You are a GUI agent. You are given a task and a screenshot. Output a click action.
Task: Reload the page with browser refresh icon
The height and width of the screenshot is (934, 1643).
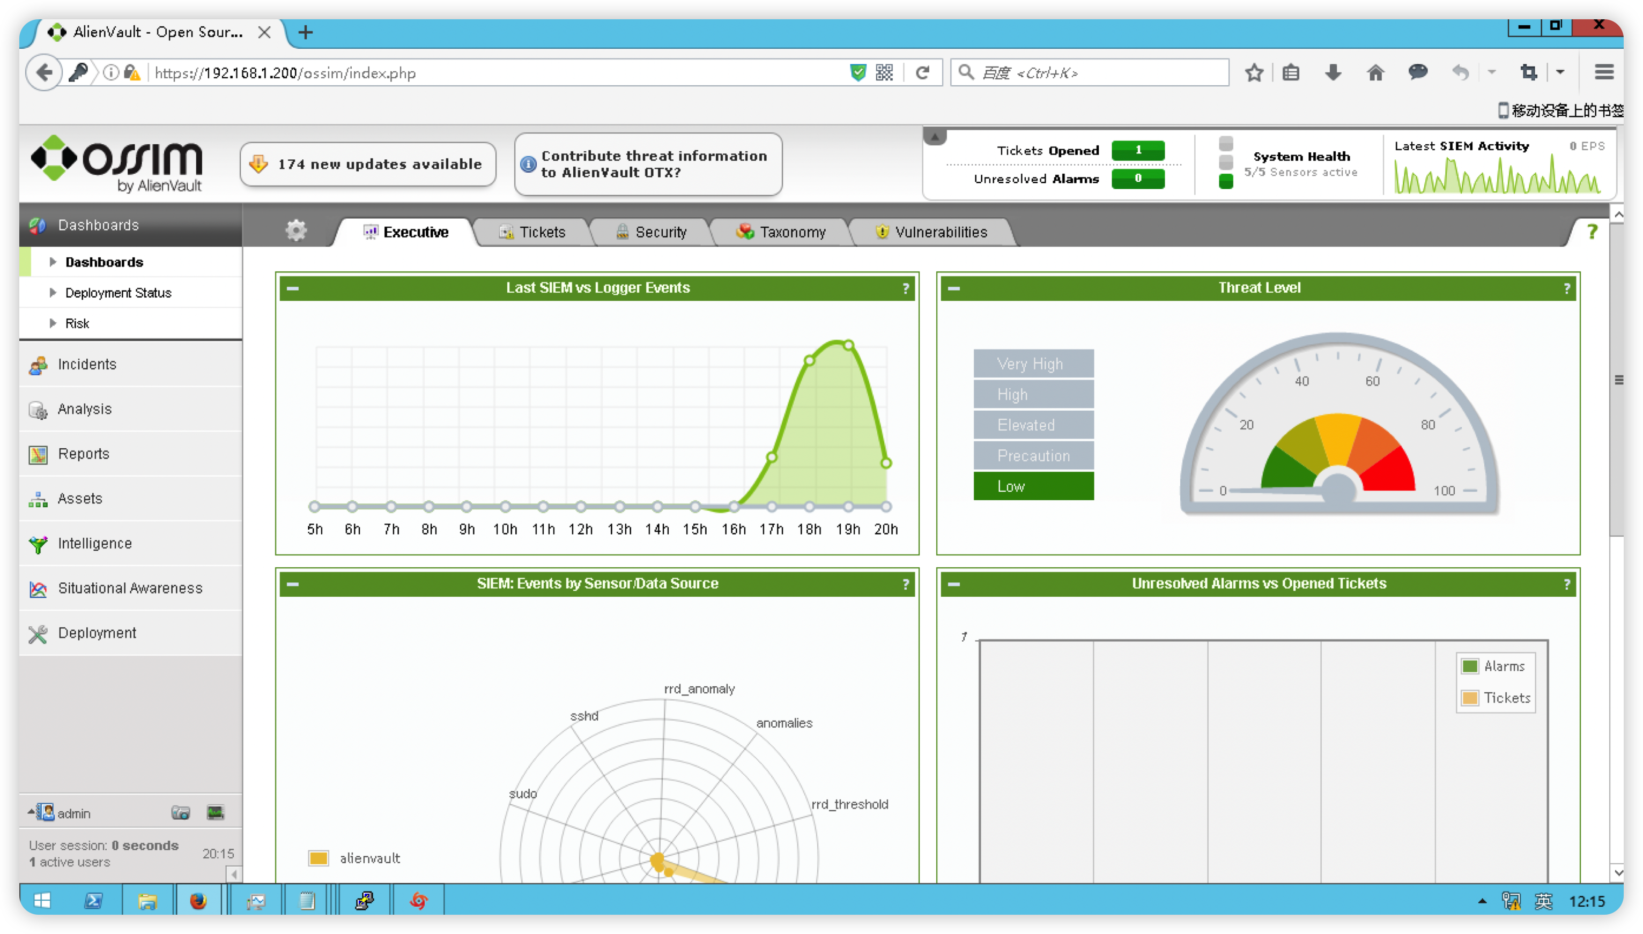922,72
